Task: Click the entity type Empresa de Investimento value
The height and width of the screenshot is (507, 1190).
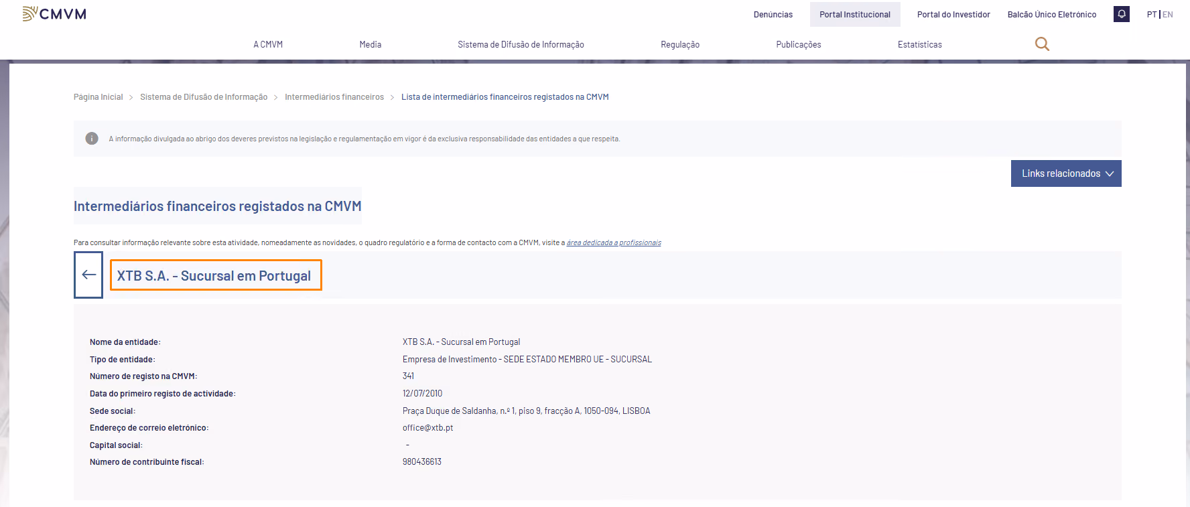Action: 527,360
